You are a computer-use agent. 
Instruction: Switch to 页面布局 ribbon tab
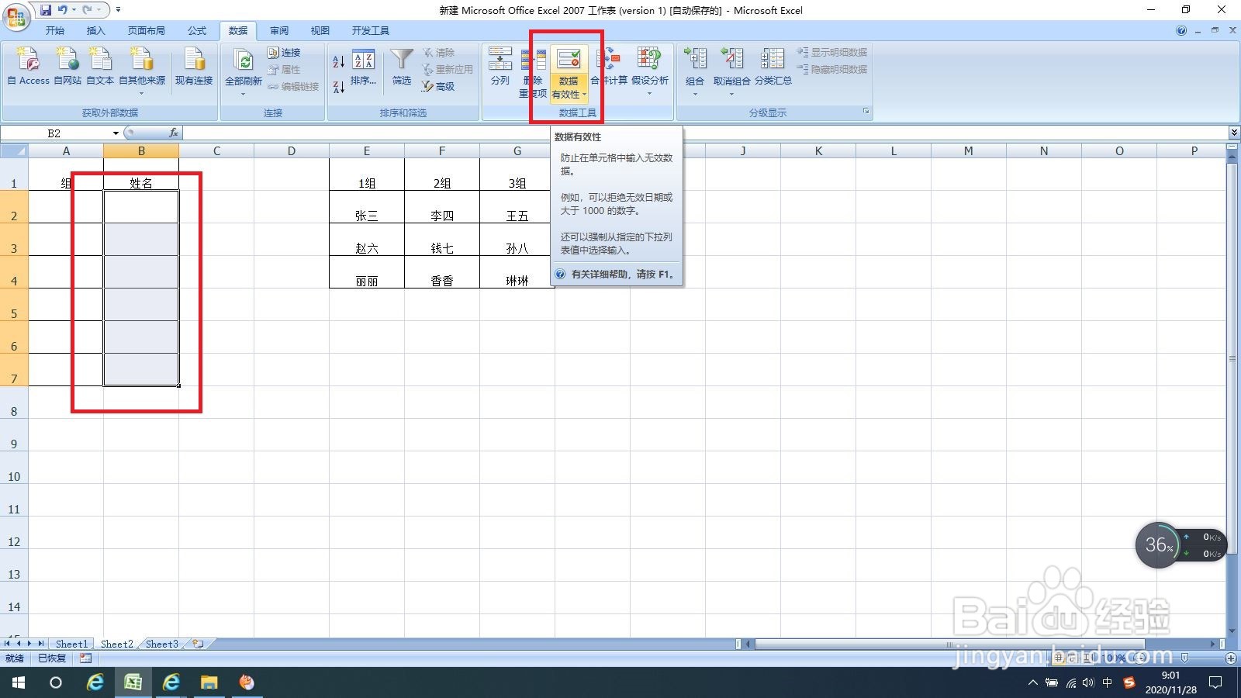[x=147, y=31]
